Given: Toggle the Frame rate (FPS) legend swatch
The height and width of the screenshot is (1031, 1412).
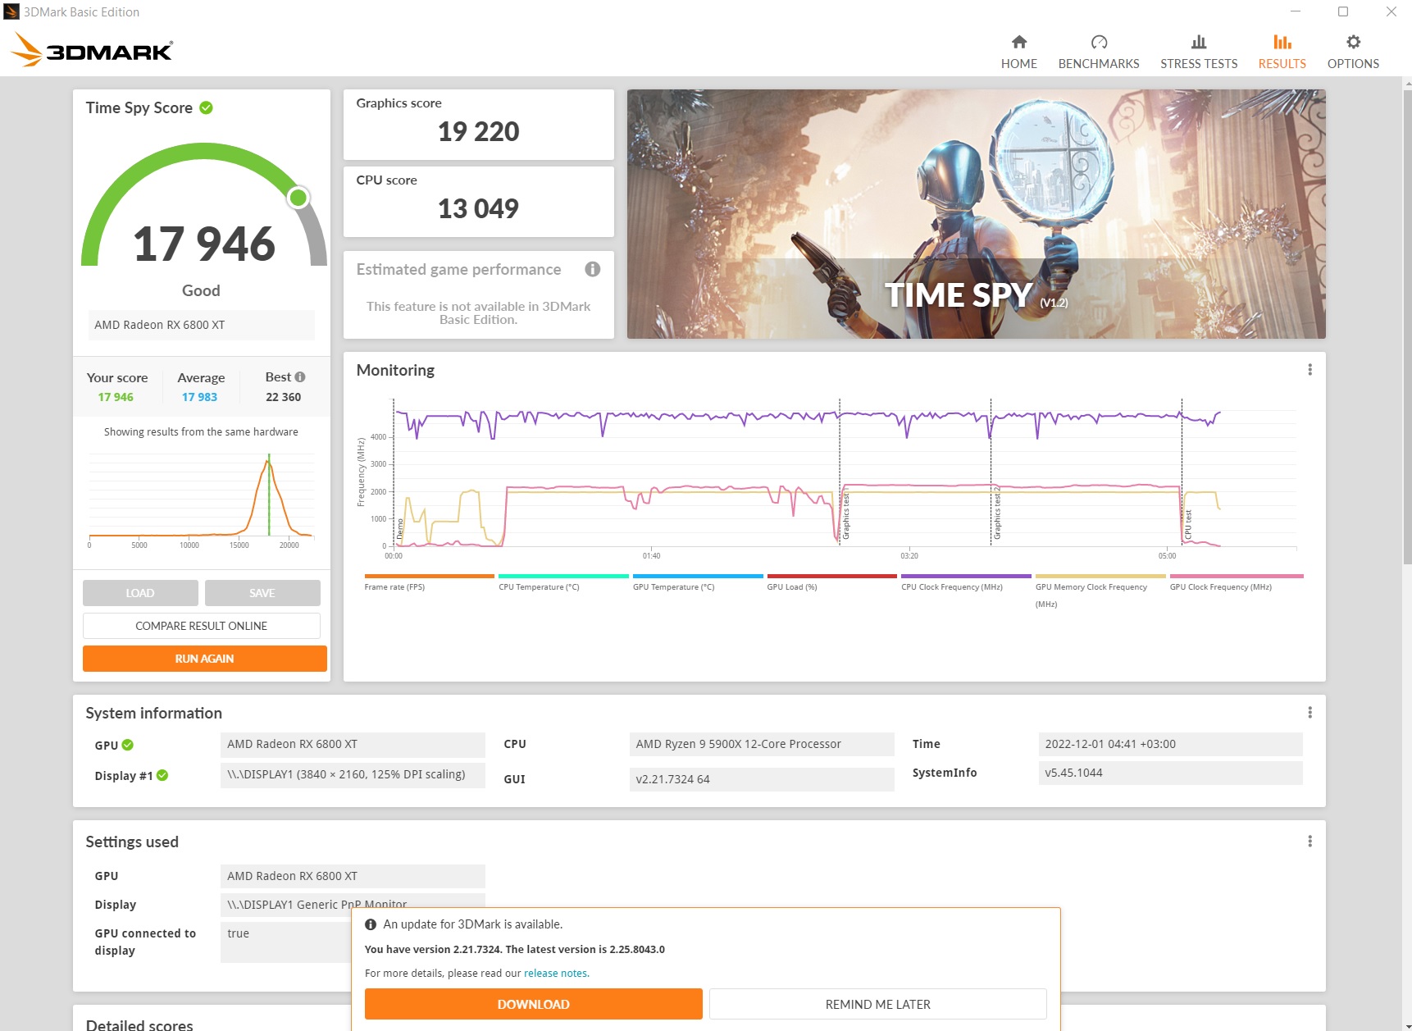Looking at the screenshot, I should [x=430, y=577].
